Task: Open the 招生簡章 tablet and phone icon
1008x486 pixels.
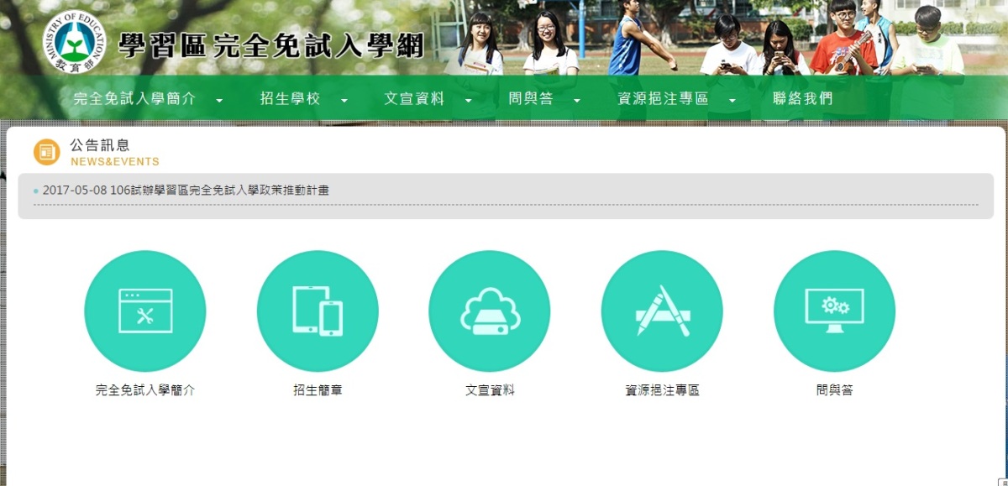Action: pyautogui.click(x=318, y=311)
